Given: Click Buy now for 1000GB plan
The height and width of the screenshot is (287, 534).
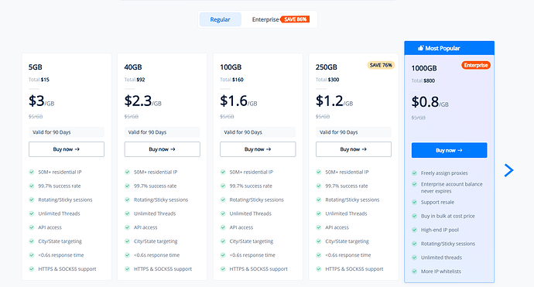Looking at the screenshot, I should tap(449, 150).
